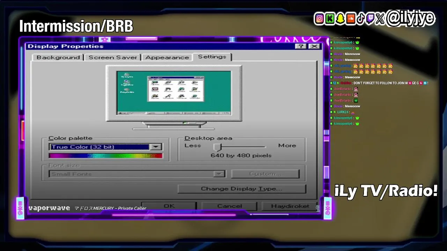447x251 pixels.
Task: Click the rainbow color spectrum bar
Action: [x=105, y=156]
